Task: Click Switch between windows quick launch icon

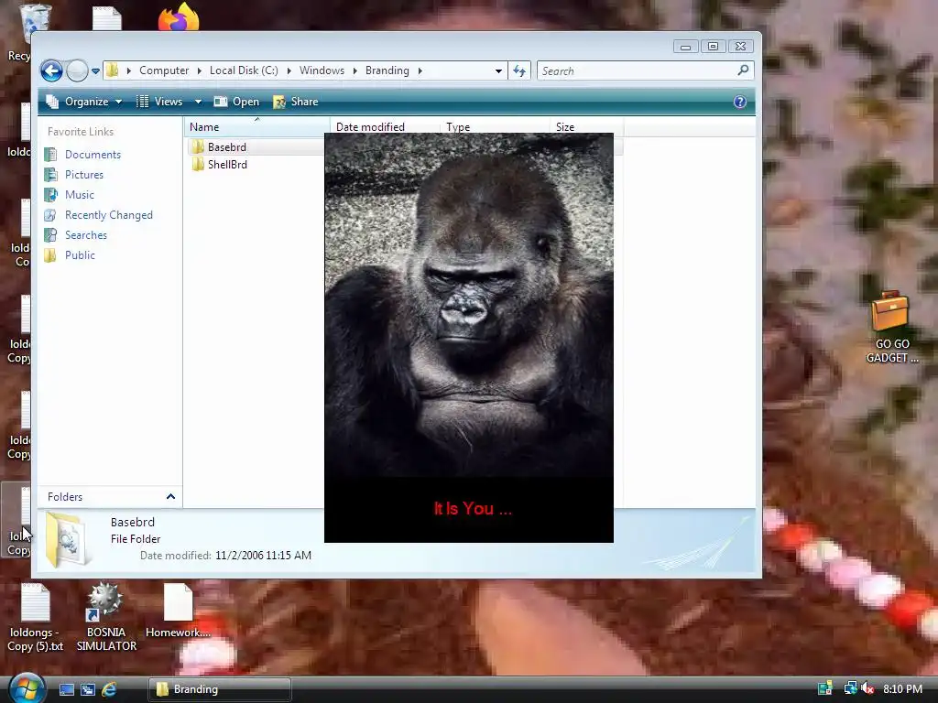Action: click(87, 689)
